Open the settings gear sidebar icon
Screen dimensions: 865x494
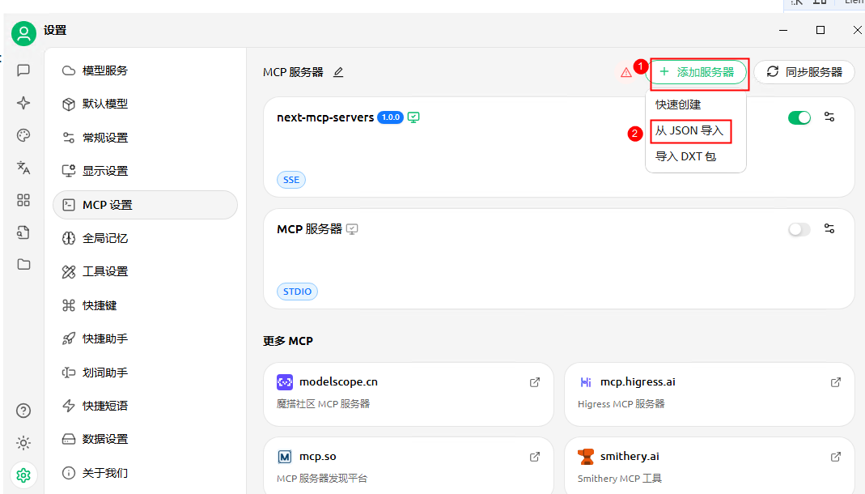pyautogui.click(x=23, y=475)
